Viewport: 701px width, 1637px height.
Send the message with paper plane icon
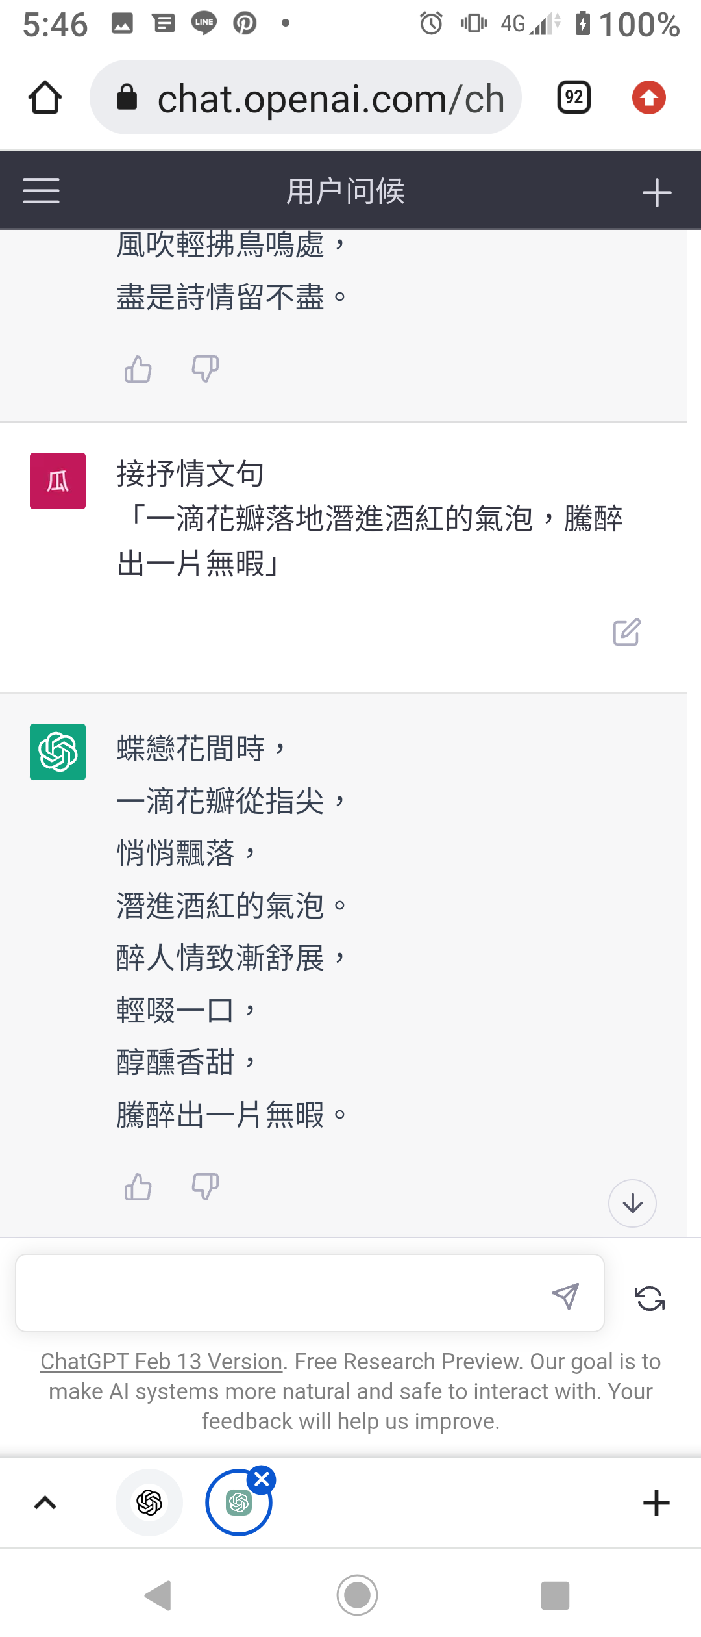point(565,1296)
